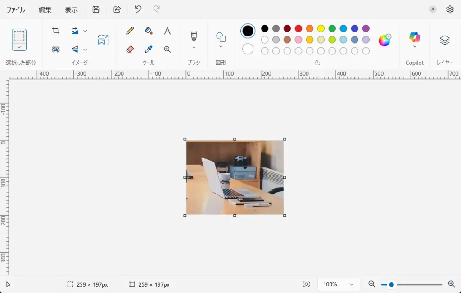Select the Pencil tool
The width and height of the screenshot is (461, 293).
coord(130,31)
